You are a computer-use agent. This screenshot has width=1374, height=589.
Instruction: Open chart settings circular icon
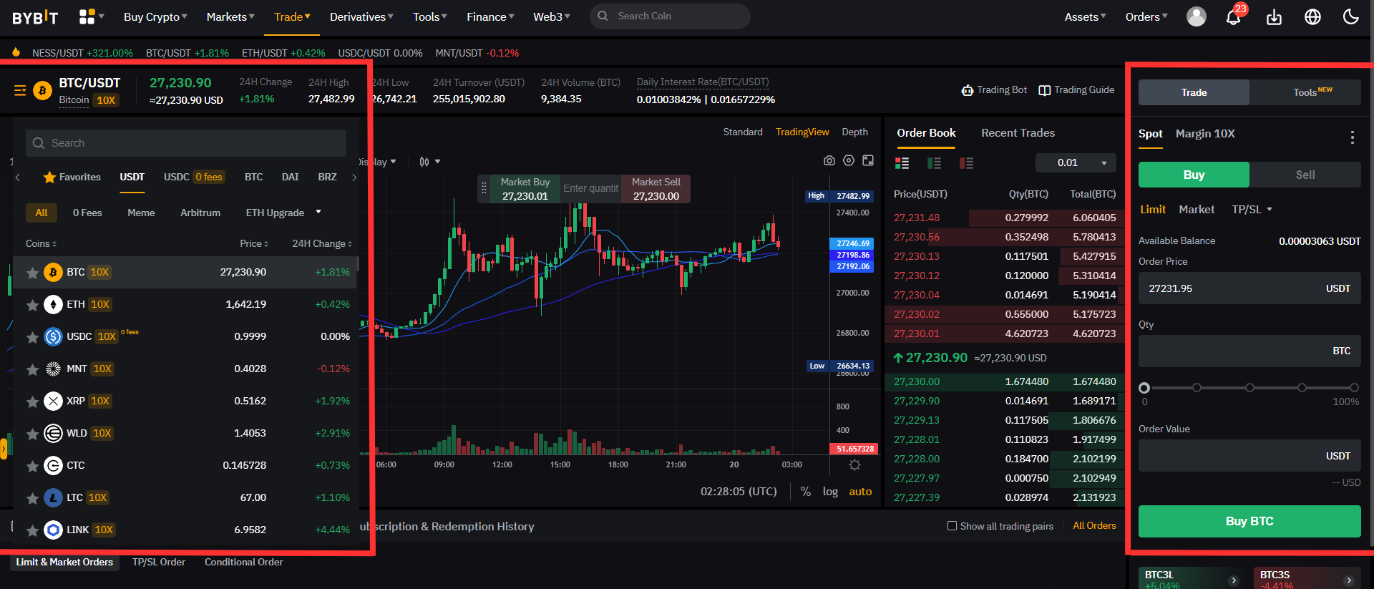pyautogui.click(x=849, y=160)
